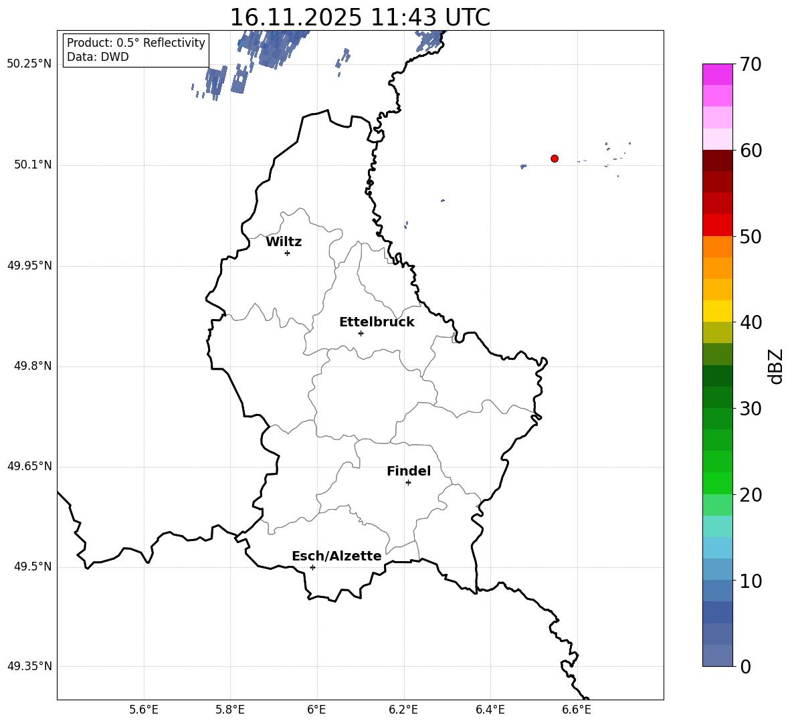Click the Product: 0.5° Reflectivity label
The width and height of the screenshot is (792, 723).
tap(136, 43)
